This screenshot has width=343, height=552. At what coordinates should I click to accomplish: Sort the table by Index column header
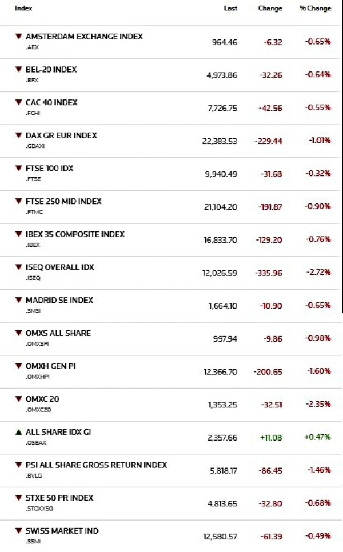(23, 9)
